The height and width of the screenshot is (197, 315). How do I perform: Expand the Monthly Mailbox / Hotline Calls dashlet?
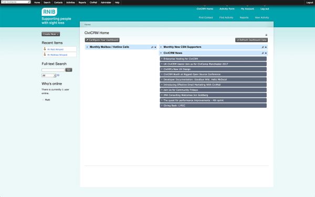tap(87, 47)
